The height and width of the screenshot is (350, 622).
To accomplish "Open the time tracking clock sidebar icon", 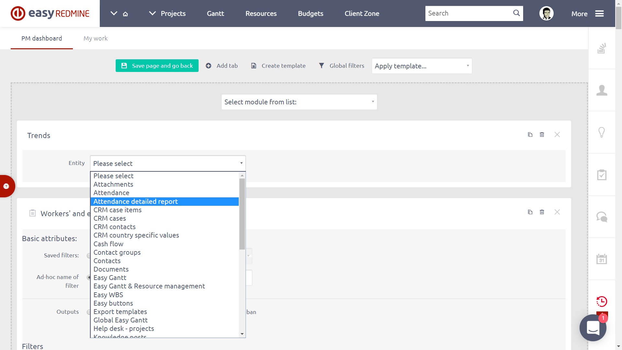I will click(602, 301).
